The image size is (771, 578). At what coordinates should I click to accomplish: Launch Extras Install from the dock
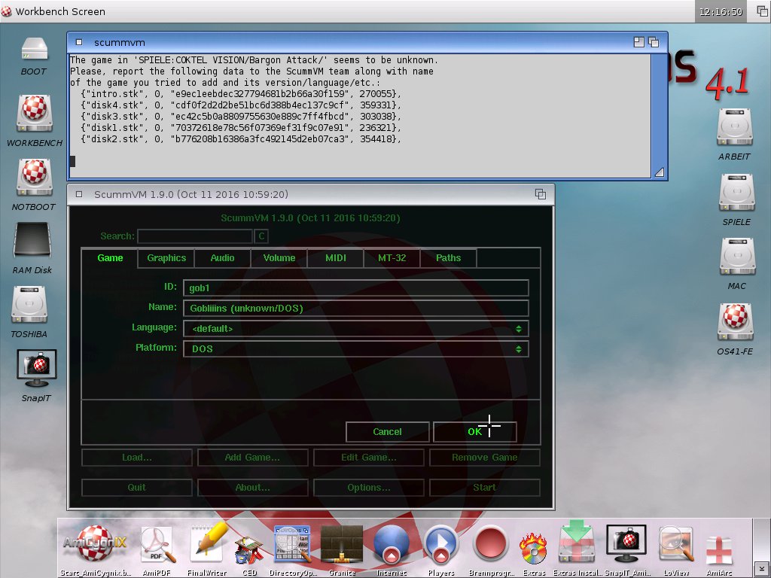coord(577,543)
